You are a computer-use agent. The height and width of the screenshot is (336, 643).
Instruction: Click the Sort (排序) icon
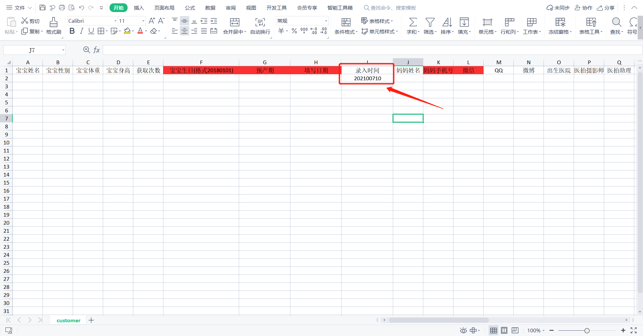pos(447,22)
